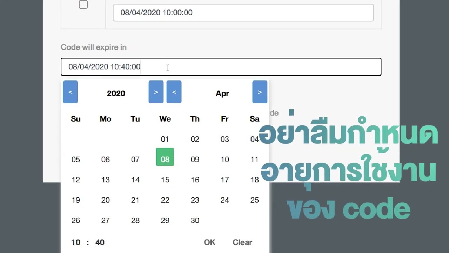Select day 04 in the calendar
Image resolution: width=449 pixels, height=253 pixels.
[255, 139]
